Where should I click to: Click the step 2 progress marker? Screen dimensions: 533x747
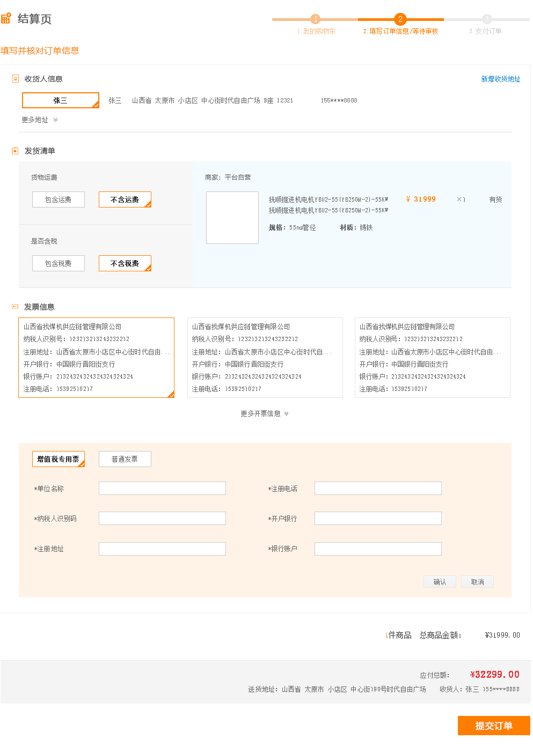(400, 19)
